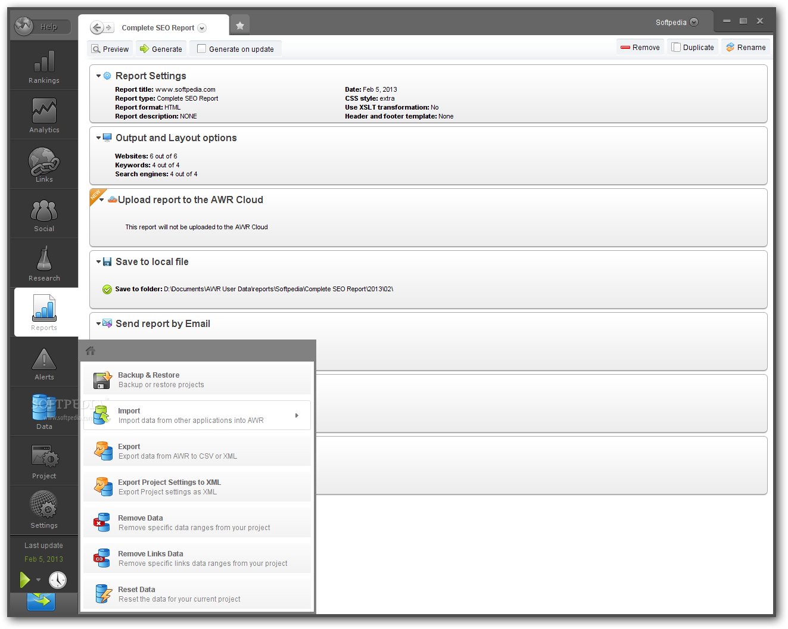Viewport: 788px width, 629px height.
Task: Select Export Project Settings to XML
Action: 197,487
